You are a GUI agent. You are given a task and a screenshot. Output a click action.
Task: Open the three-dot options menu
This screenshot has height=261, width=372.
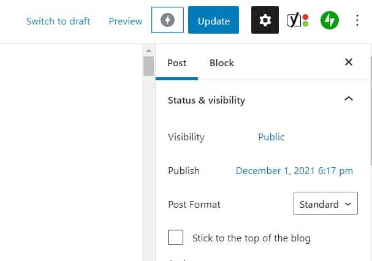(357, 20)
